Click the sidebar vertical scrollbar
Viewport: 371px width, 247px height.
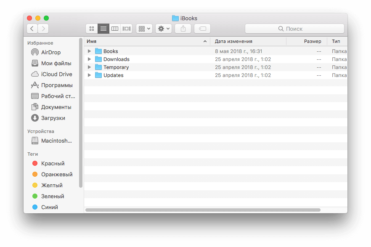[81, 113]
